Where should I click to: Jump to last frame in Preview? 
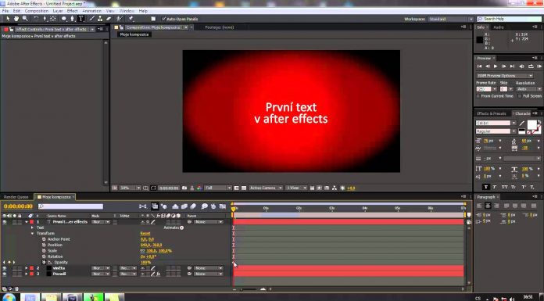[512, 66]
